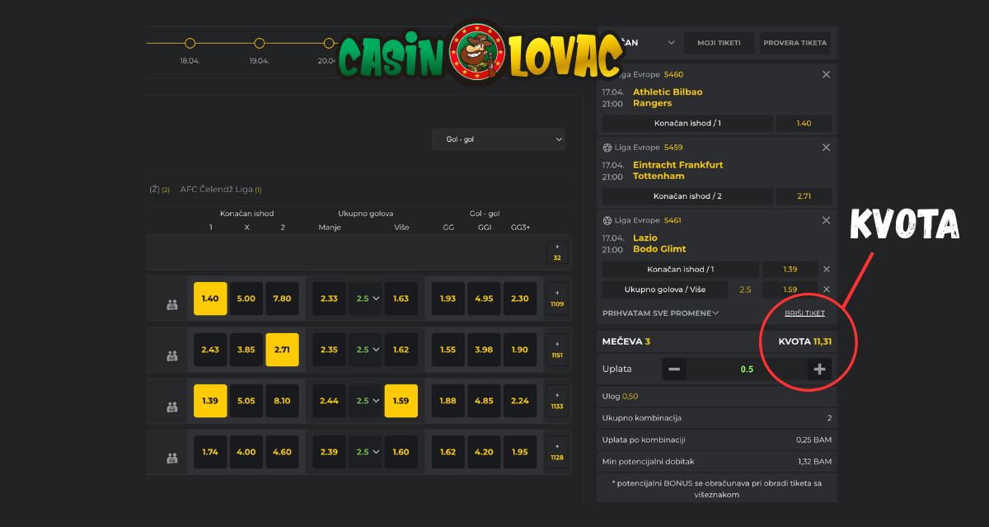989x527 pixels.
Task: Click the Briši tiket link
Action: pyautogui.click(x=804, y=313)
